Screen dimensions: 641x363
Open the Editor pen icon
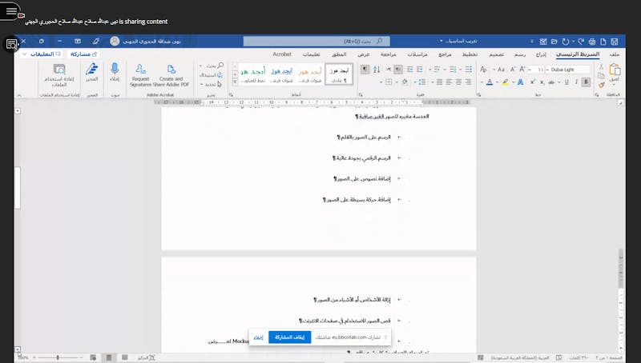click(92, 70)
